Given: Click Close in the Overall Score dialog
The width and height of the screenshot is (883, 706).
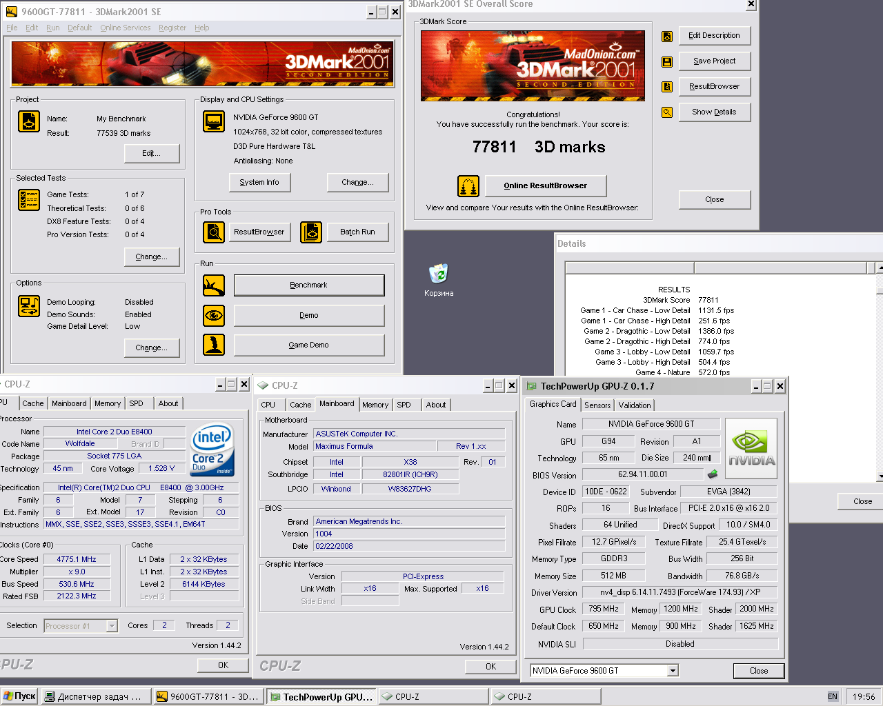Looking at the screenshot, I should coord(714,200).
